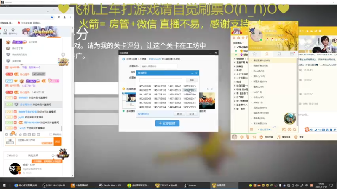Click the microphone icon in channel bottom bar
The image size is (337, 189).
point(248,137)
